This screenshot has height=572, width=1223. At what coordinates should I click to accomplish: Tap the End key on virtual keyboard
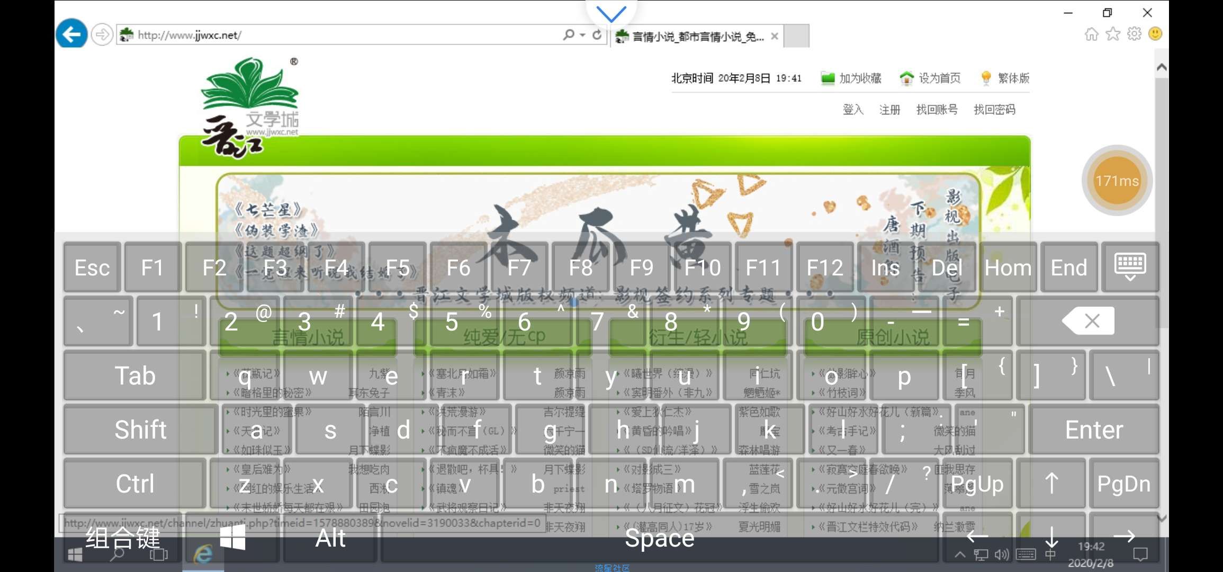pyautogui.click(x=1069, y=267)
